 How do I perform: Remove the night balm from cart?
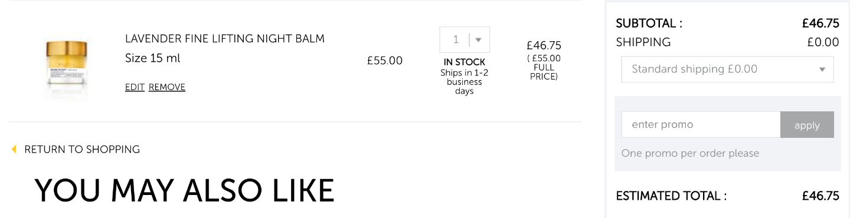[167, 87]
